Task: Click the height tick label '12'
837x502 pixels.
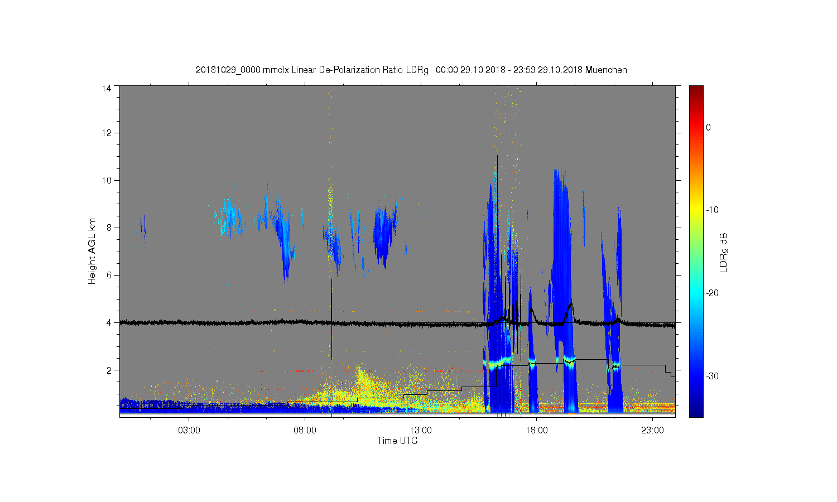Action: tap(107, 133)
